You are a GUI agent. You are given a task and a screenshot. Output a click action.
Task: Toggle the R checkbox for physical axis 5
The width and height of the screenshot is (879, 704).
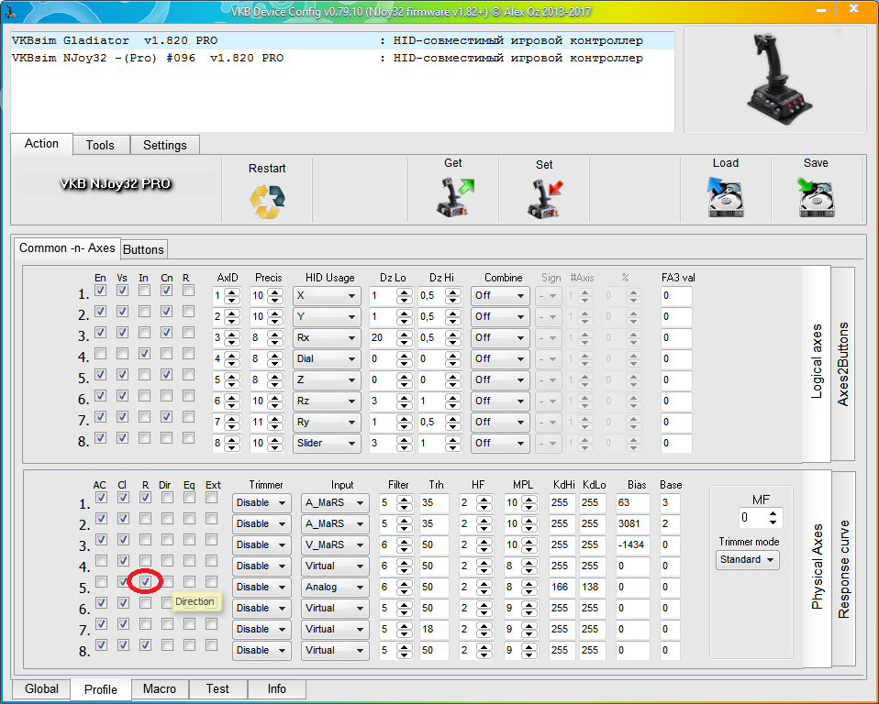[x=145, y=581]
